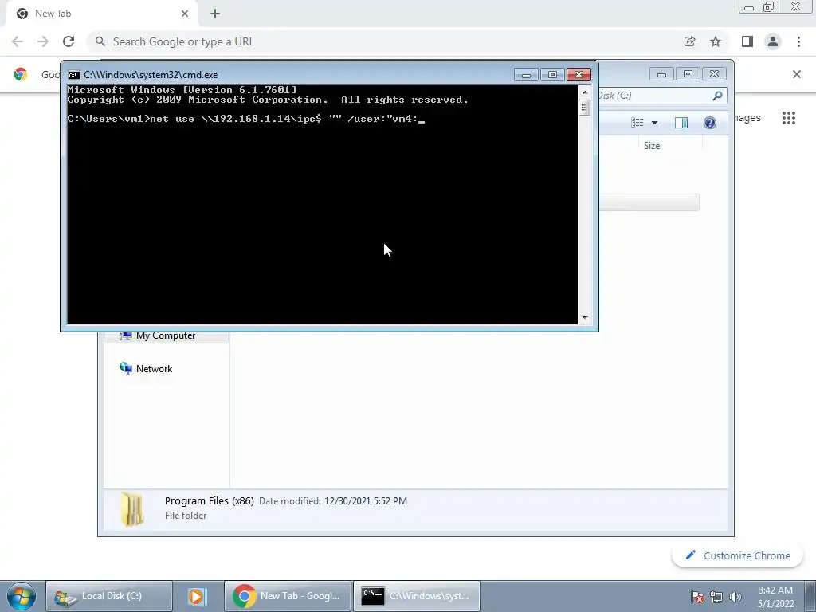This screenshot has width=816, height=612.
Task: Open the Google apps grid icon
Action: [789, 118]
